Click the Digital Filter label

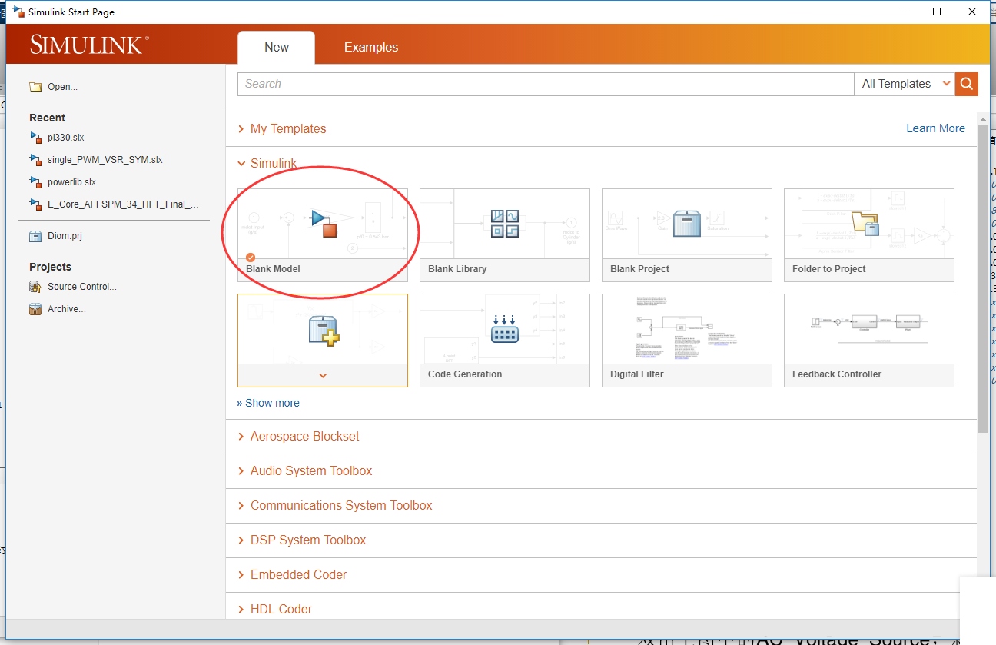636,374
